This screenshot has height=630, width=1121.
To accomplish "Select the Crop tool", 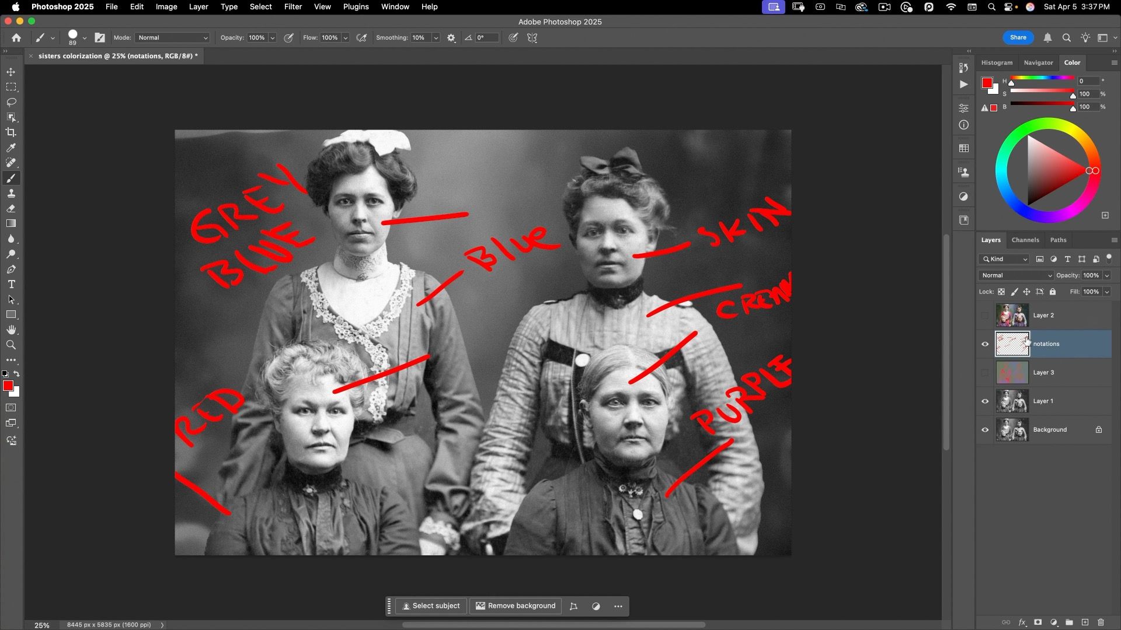I will pos(11,132).
